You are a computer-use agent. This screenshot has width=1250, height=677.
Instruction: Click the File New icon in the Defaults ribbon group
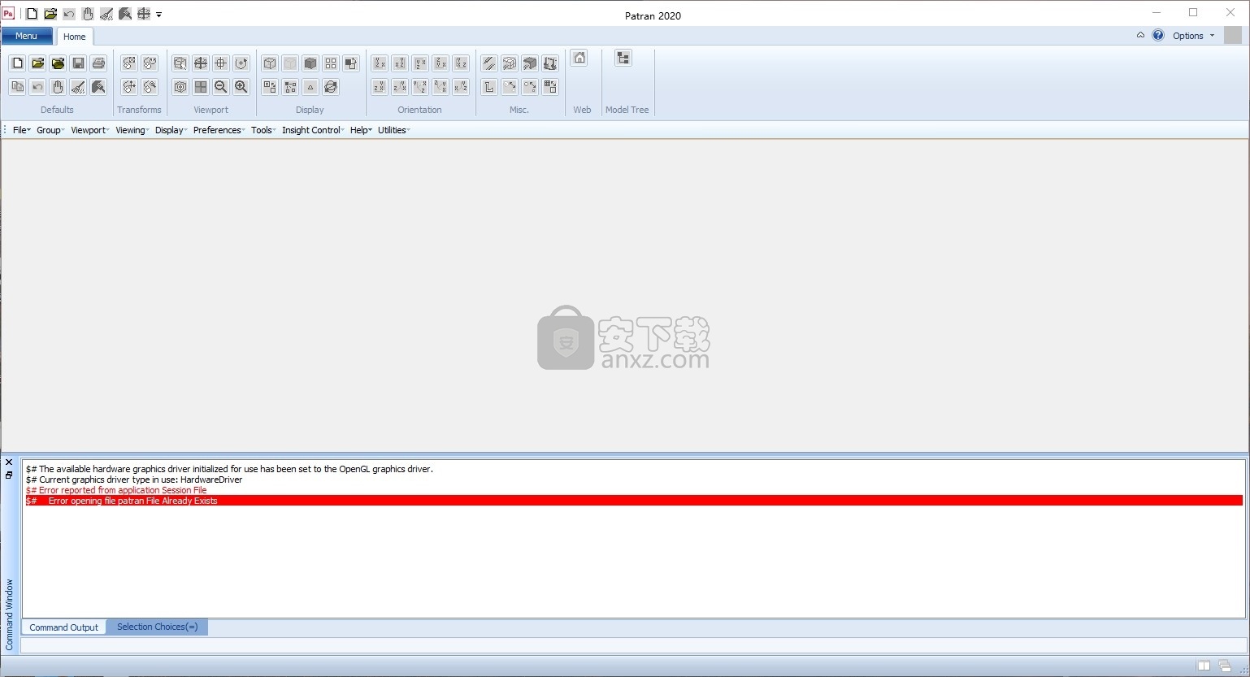pyautogui.click(x=18, y=63)
